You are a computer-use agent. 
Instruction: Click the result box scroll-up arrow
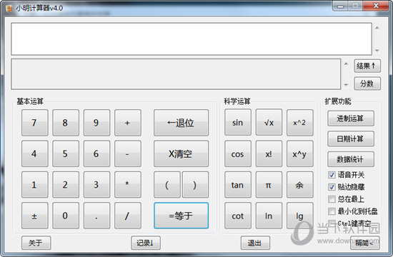point(346,64)
